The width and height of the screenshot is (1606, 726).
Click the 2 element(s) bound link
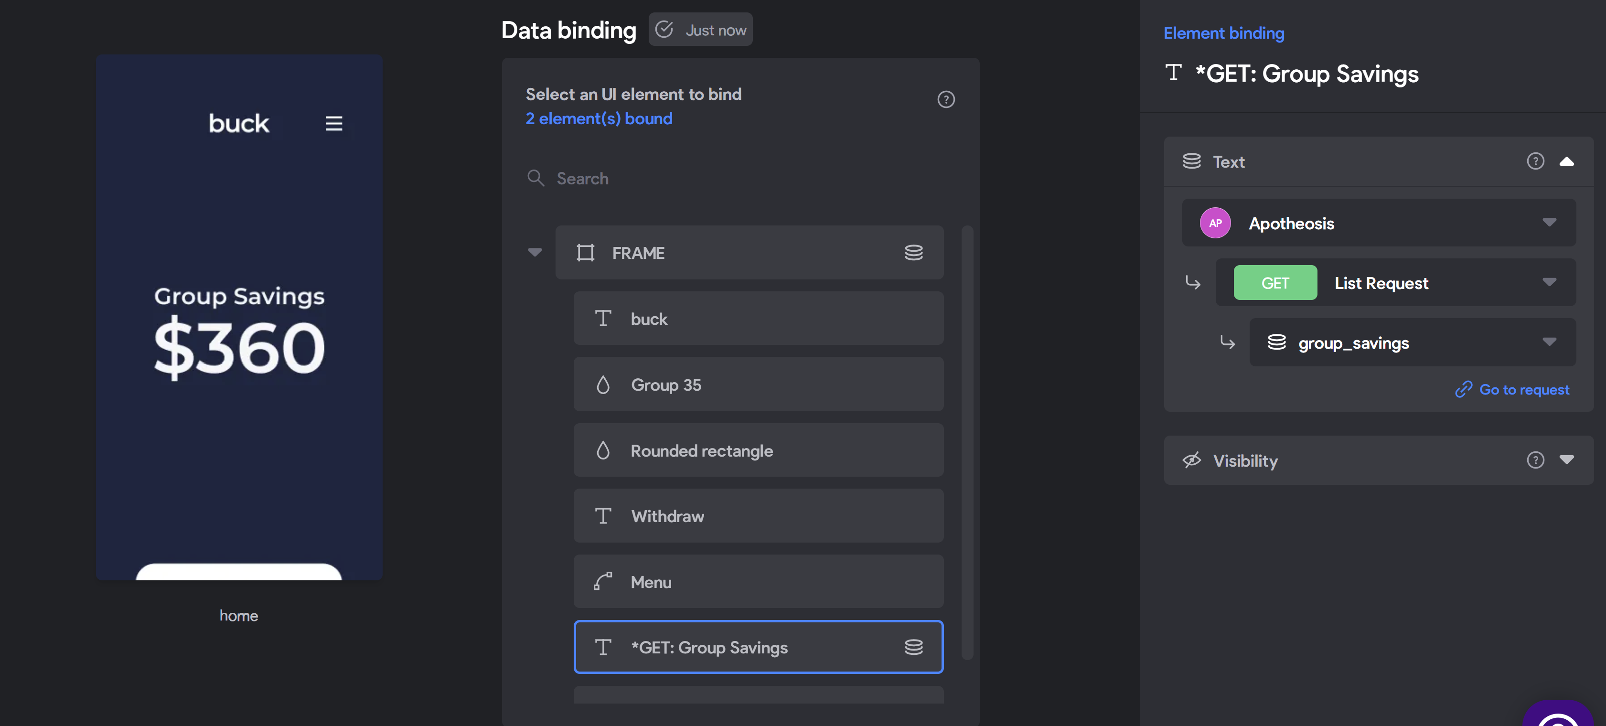599,118
